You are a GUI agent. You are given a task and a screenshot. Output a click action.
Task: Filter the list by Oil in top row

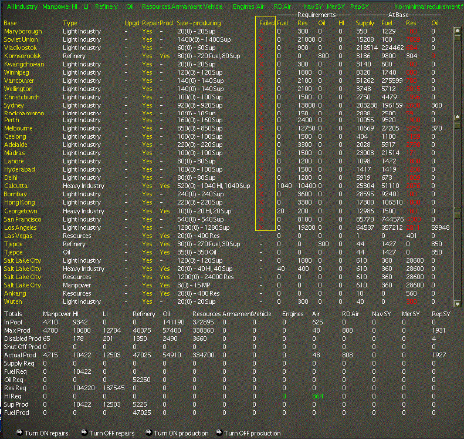[130, 6]
